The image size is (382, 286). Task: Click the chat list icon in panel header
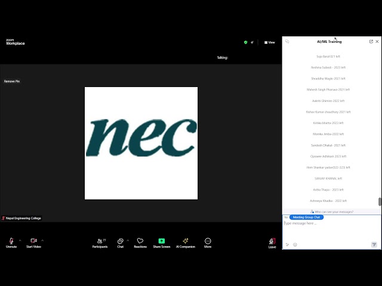point(287,42)
